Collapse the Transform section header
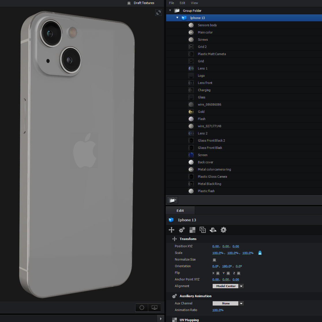Viewport: 322px width, 322px height. pos(188,239)
